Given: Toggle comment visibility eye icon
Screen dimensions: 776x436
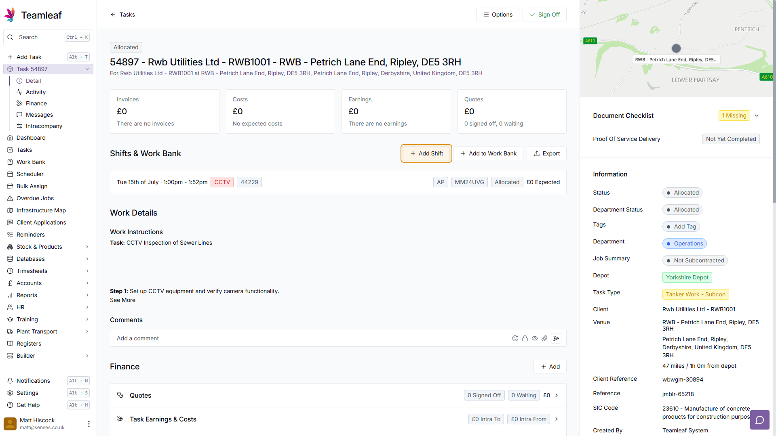Looking at the screenshot, I should tap(534, 338).
